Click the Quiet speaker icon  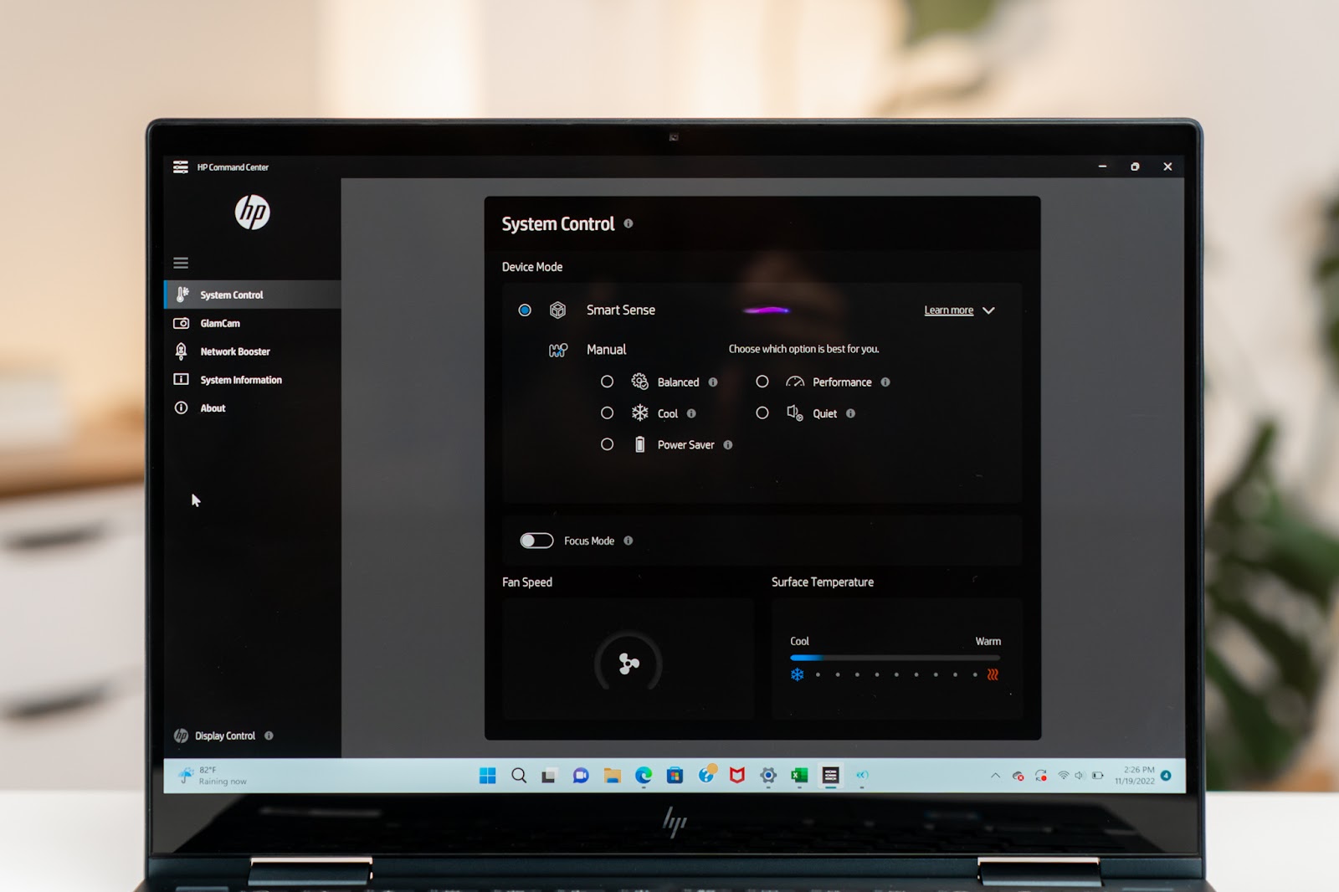coord(795,413)
